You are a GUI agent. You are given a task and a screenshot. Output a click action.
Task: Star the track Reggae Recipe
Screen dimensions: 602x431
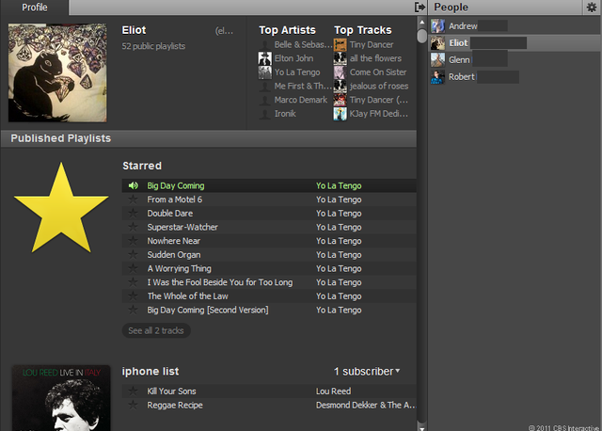pos(134,405)
